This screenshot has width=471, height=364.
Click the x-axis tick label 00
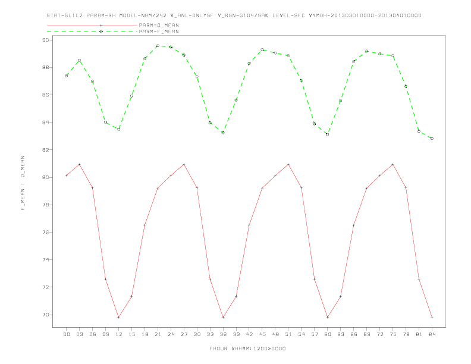pos(67,334)
